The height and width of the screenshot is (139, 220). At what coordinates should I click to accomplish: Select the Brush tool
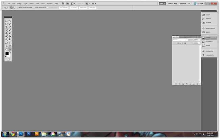[10, 31]
